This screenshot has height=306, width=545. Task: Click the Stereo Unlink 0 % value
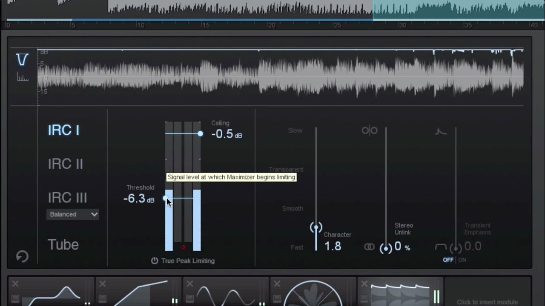coord(402,246)
